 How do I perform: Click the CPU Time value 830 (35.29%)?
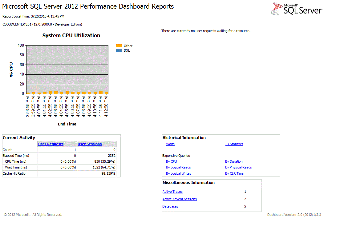point(105,161)
